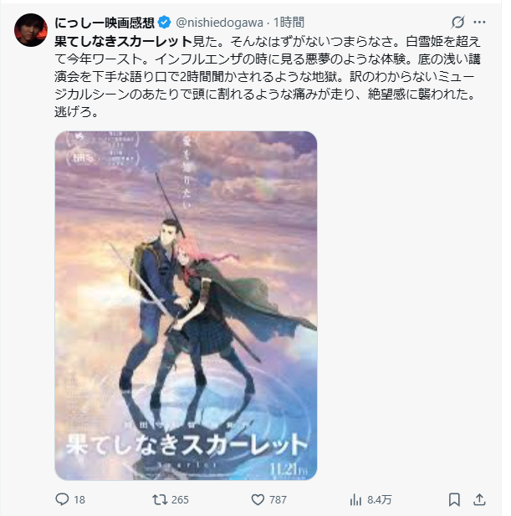511x516 pixels.
Task: Enlarge the 果てしなきスカーレット movie poster image
Action: [x=186, y=305]
